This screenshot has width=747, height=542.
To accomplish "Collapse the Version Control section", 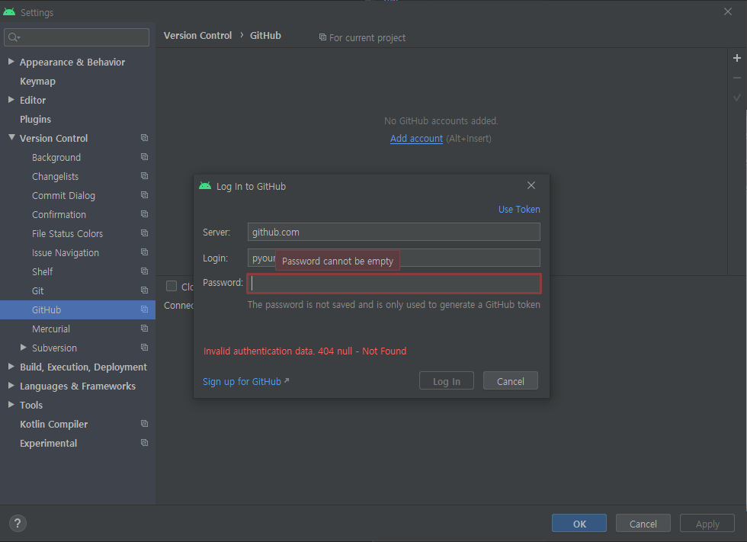I will point(11,138).
